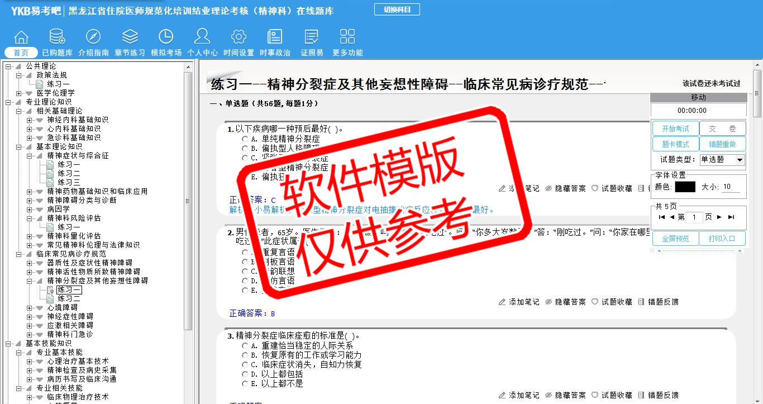Open the 模拟考场 clock icon

(x=166, y=37)
